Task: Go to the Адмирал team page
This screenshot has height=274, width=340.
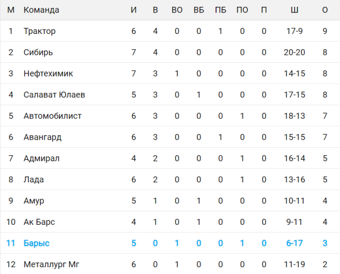Action: (x=41, y=159)
